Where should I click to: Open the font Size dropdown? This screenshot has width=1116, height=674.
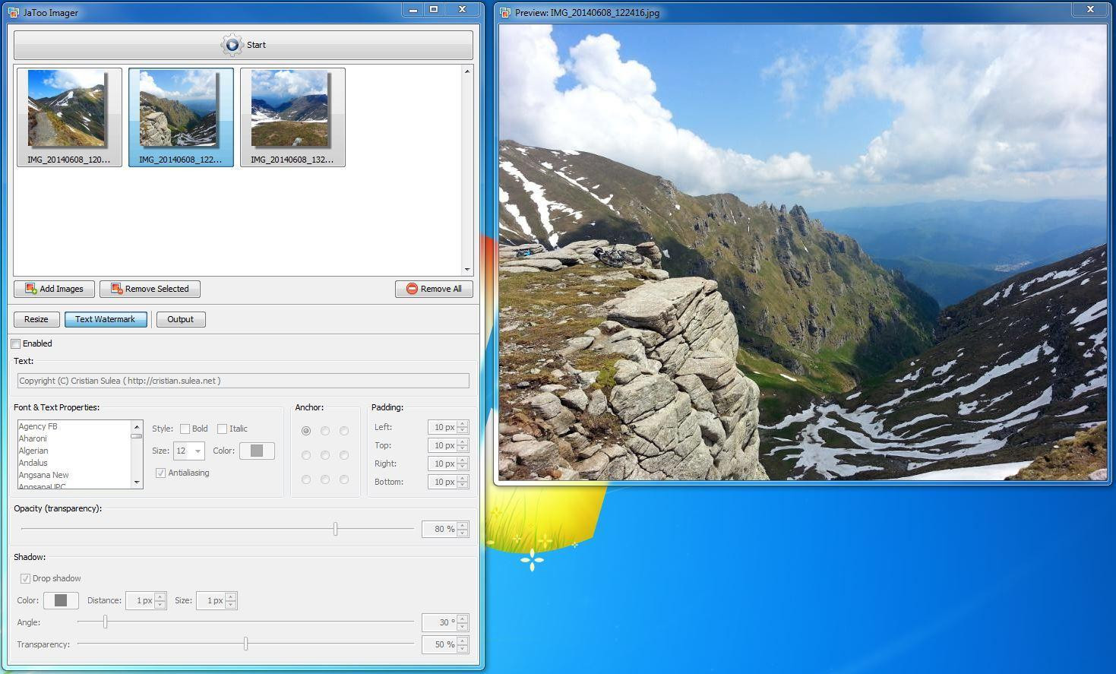pos(198,451)
